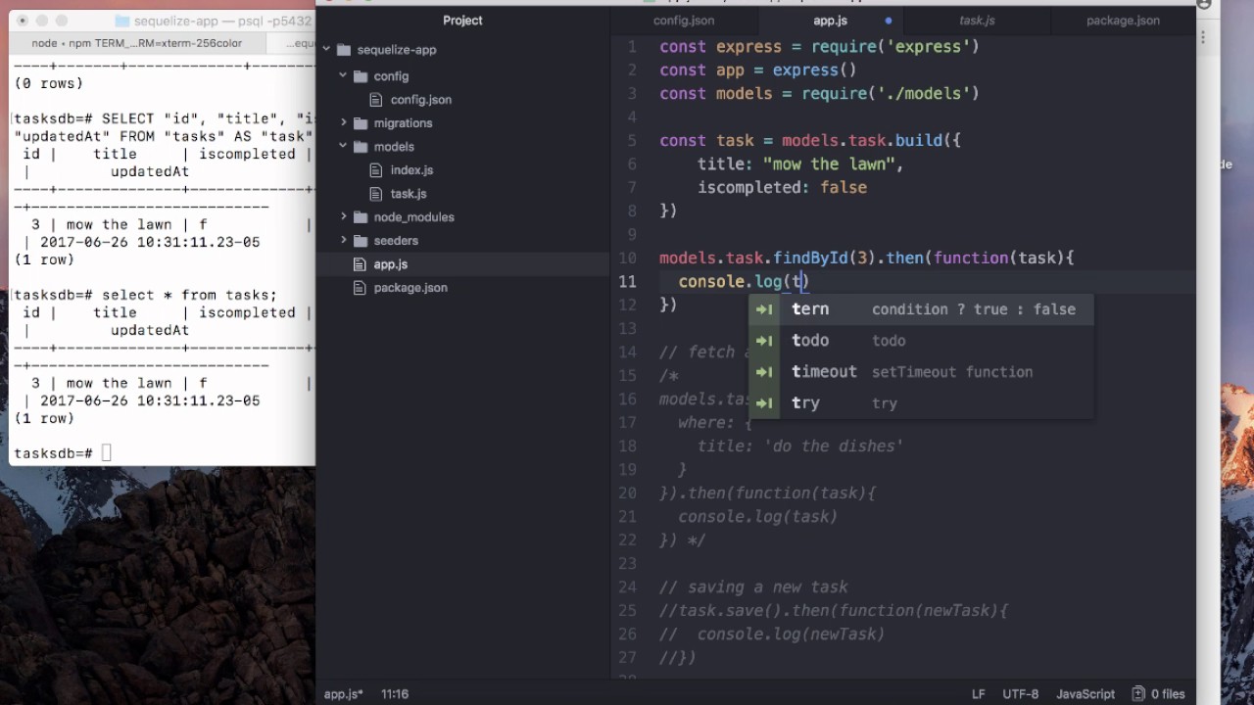The height and width of the screenshot is (705, 1254).
Task: Choose the timeout setTimeout suggestion
Action: (x=921, y=372)
